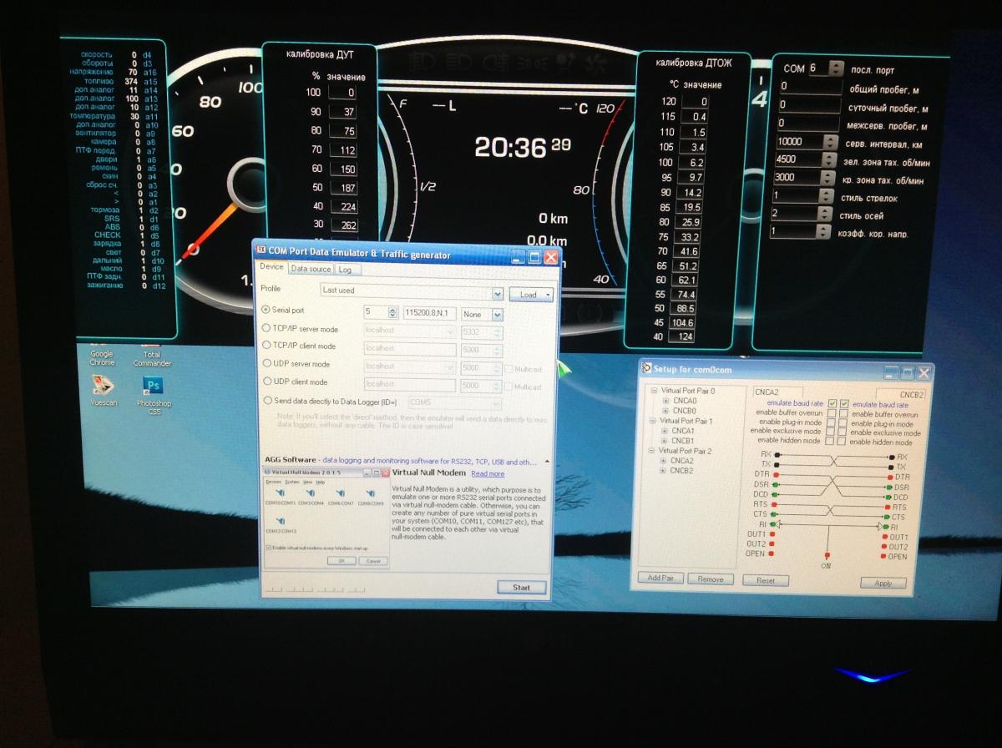Open Google Chrome desktop shortcut

pyautogui.click(x=102, y=356)
